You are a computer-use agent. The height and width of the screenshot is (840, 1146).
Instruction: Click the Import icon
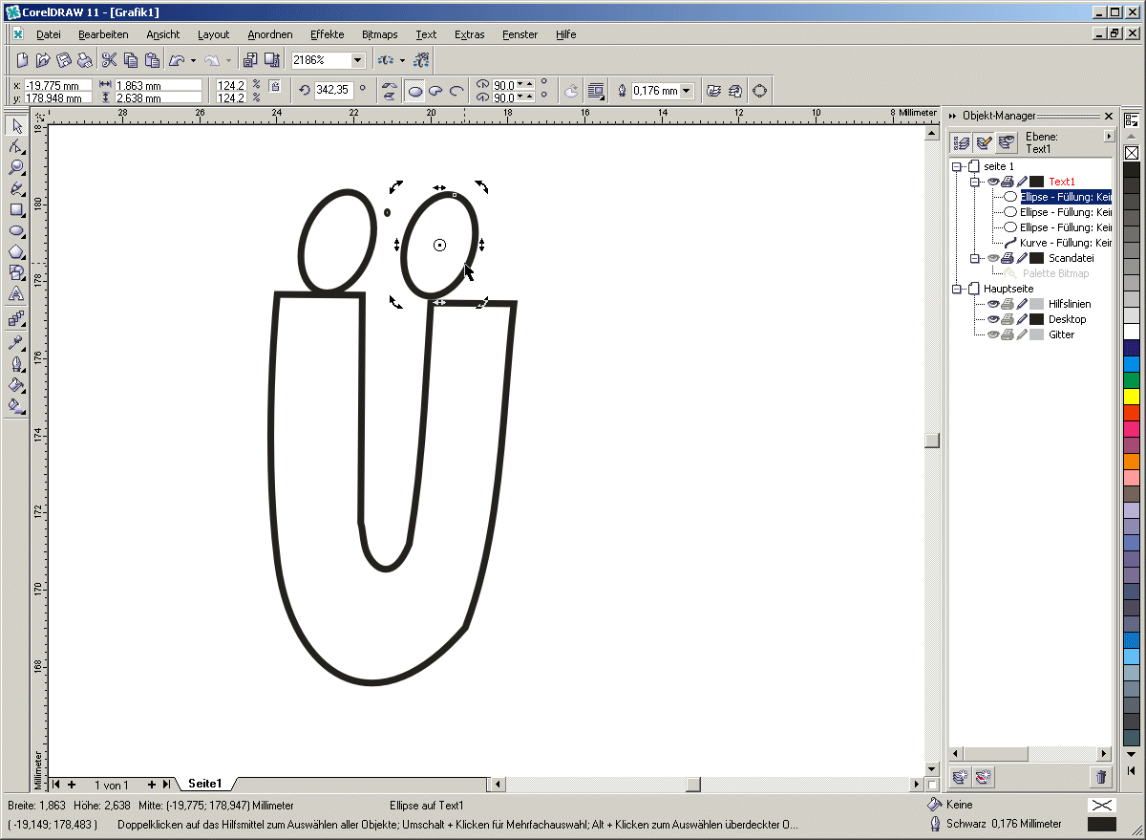[250, 60]
